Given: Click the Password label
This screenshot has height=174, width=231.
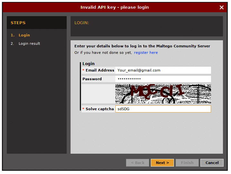Looking at the screenshot, I should (x=92, y=79).
